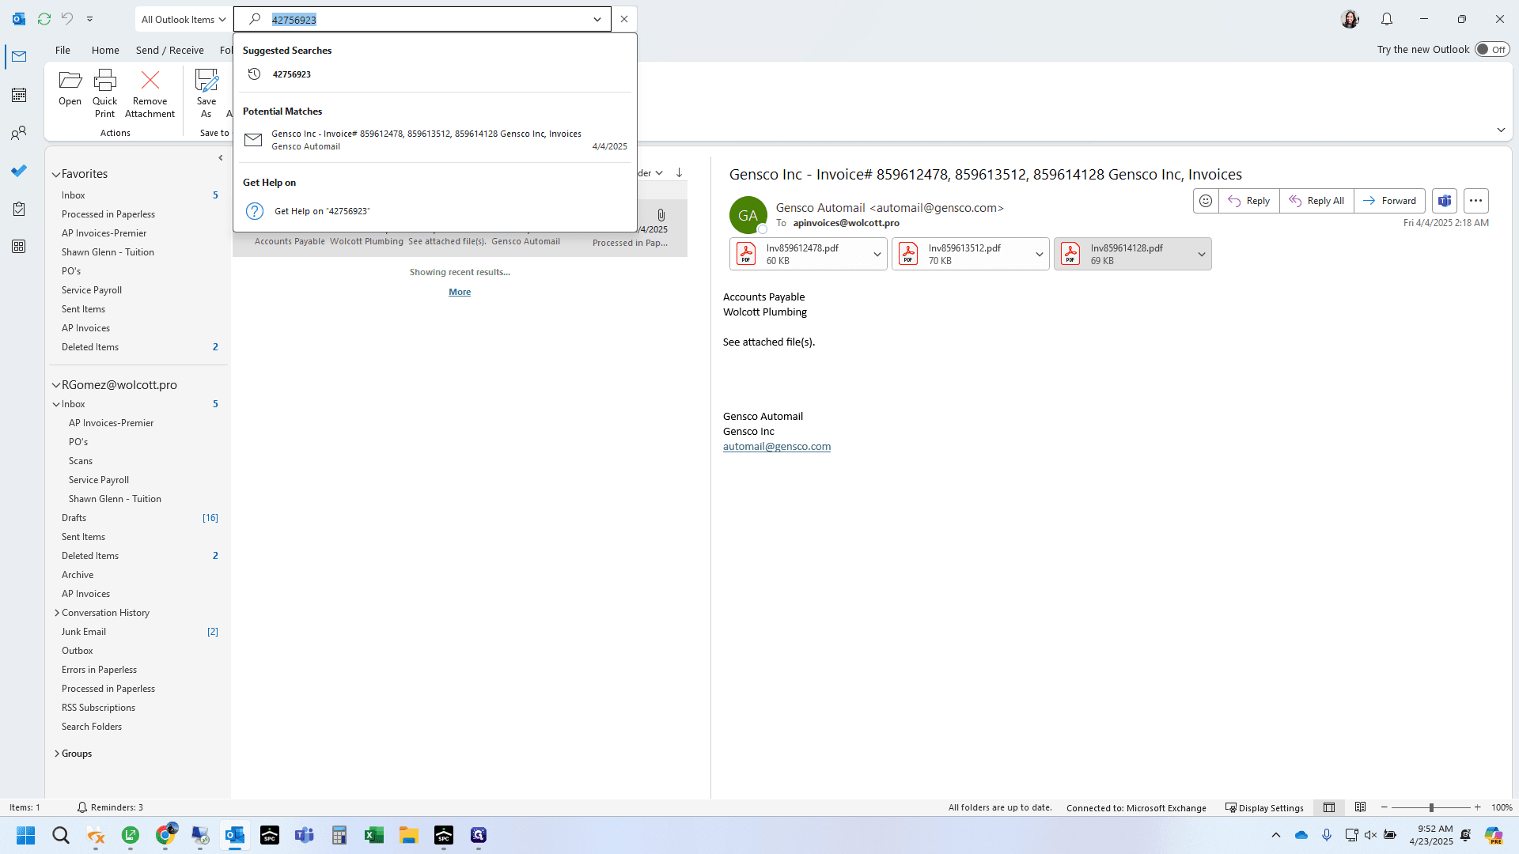The image size is (1519, 854).
Task: Collapse the RGomez@wolcott.pro account
Action: 56,385
